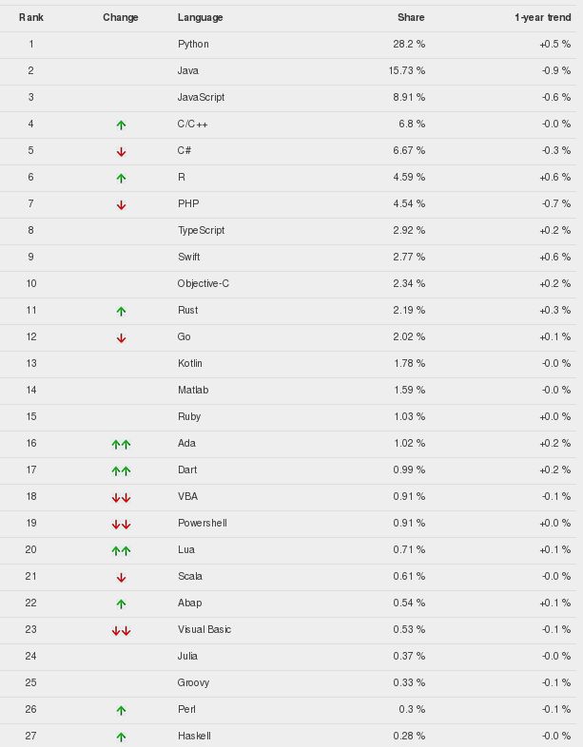
Task: Click the green up arrow beside C/C++
Action: (x=121, y=124)
